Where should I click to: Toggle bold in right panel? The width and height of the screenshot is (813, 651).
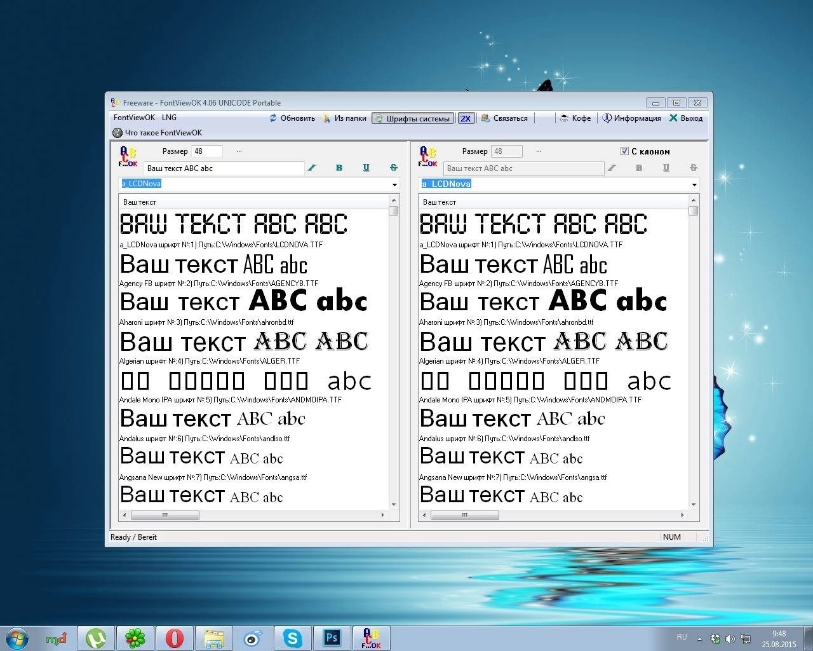coord(639,168)
